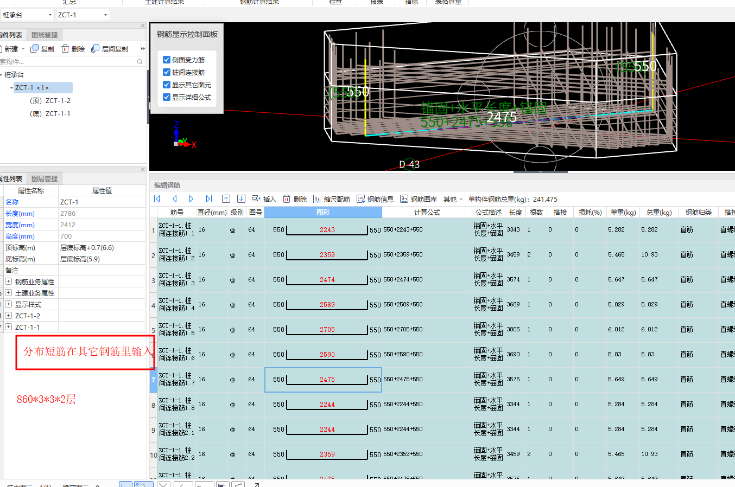Switch to 构件列表 tab

tap(12, 35)
